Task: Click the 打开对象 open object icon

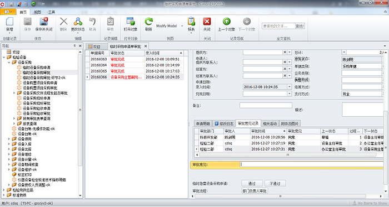Action: [x=131, y=22]
